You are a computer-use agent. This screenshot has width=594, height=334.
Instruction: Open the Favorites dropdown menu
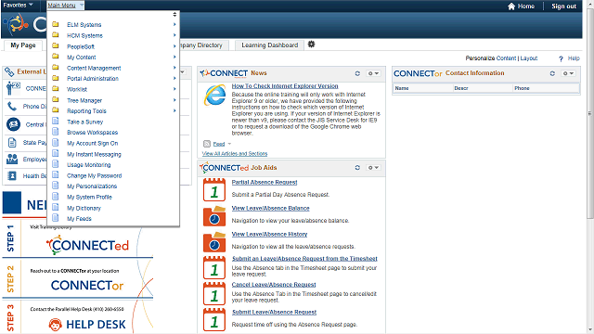pyautogui.click(x=18, y=5)
